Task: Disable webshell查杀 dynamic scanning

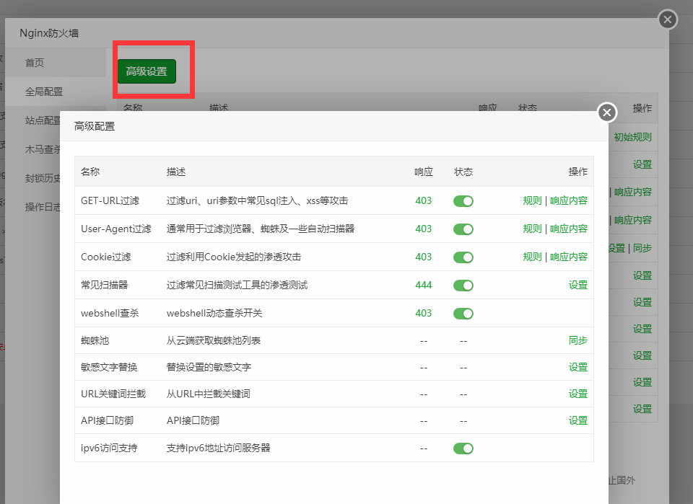Action: [x=463, y=313]
